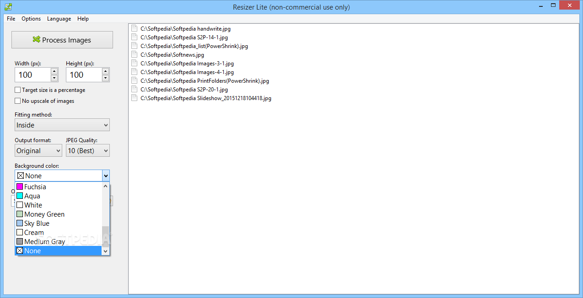Pick Sky Blue from color list
This screenshot has height=298, width=583.
coord(59,223)
